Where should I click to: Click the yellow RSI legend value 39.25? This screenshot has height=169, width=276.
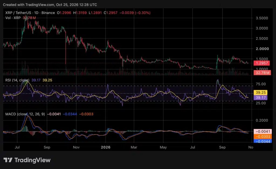[x=47, y=80]
